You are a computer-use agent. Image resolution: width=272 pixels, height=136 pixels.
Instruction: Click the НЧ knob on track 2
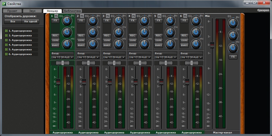pos(93,44)
